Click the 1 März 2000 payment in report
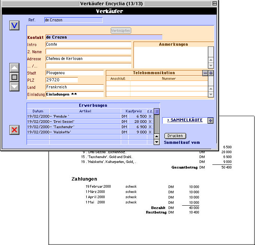 click(x=95, y=192)
